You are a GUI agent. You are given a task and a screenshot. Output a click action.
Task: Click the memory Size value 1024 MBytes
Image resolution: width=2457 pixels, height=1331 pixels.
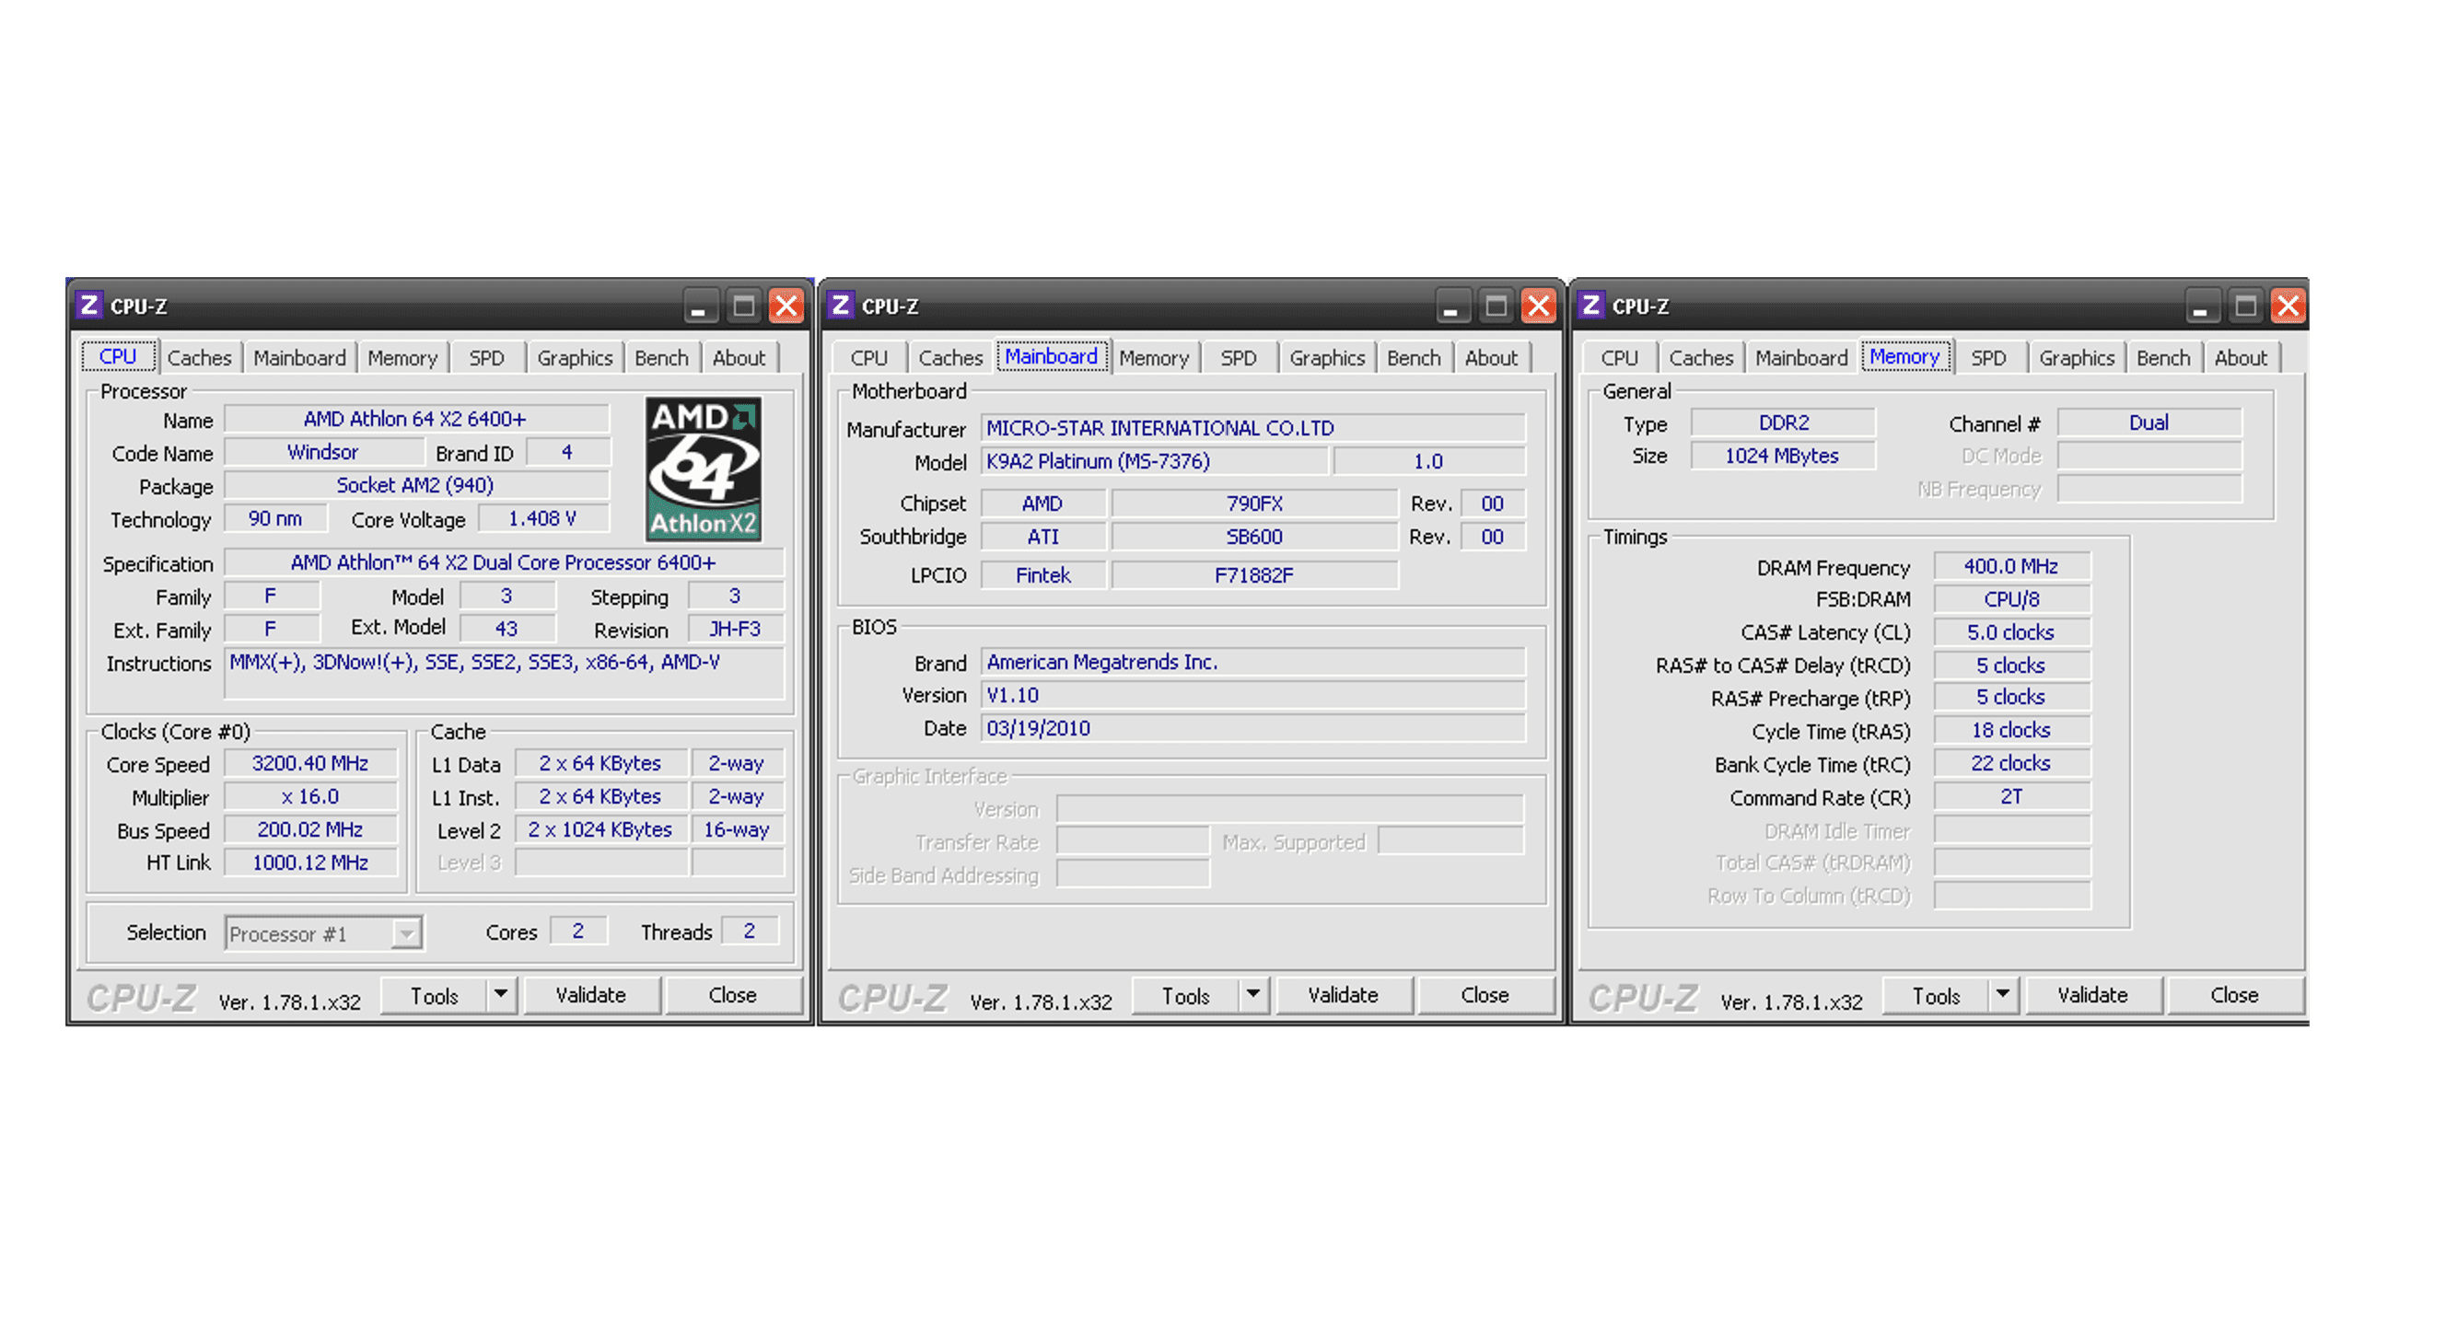pos(1783,456)
